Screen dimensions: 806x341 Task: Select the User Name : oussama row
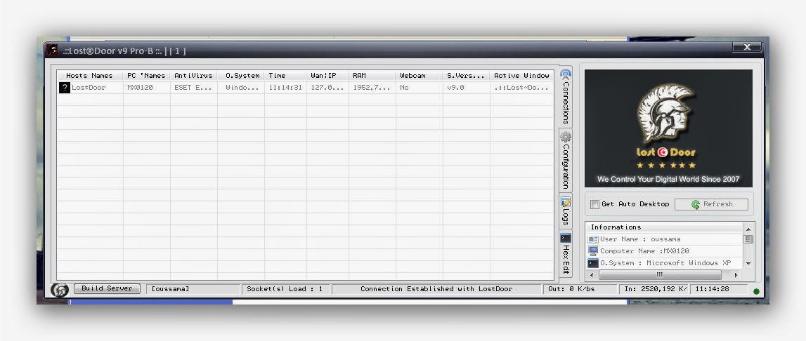[665, 239]
